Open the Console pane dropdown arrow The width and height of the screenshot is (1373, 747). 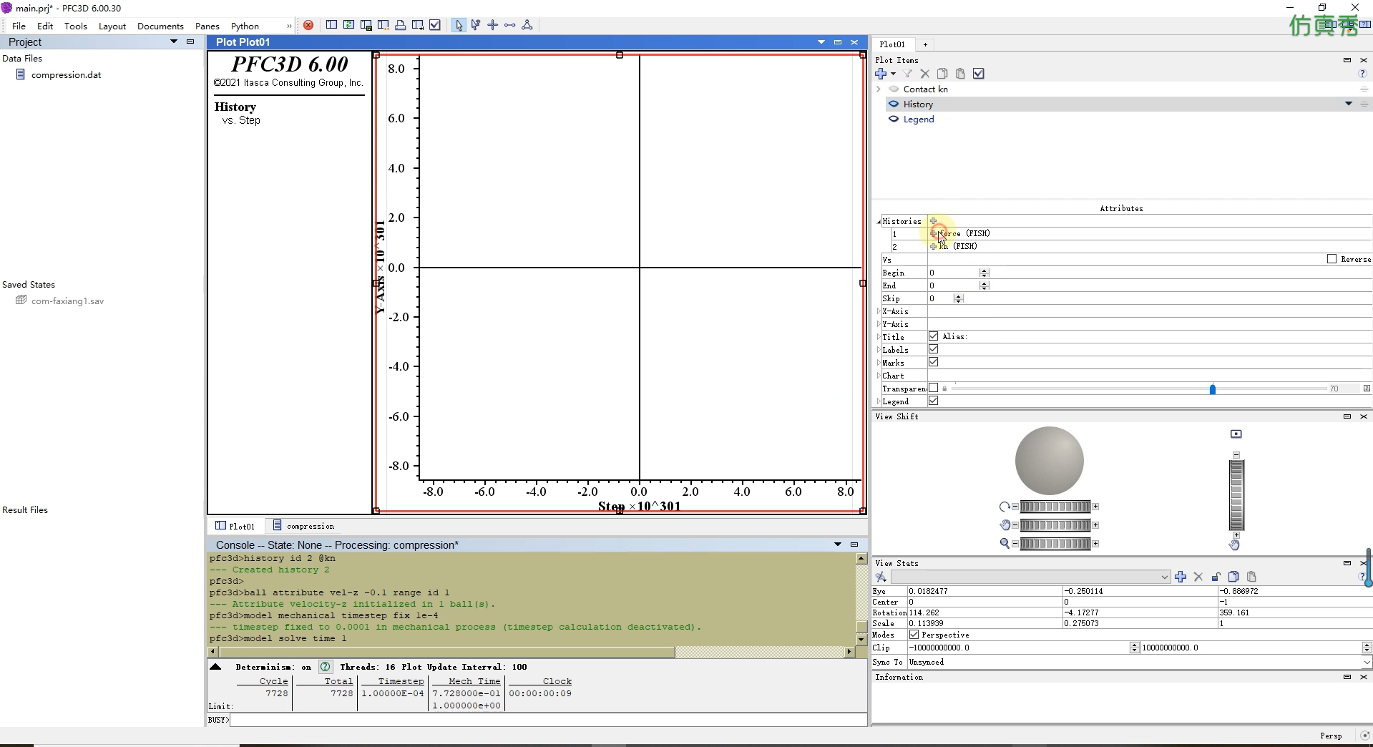[838, 545]
